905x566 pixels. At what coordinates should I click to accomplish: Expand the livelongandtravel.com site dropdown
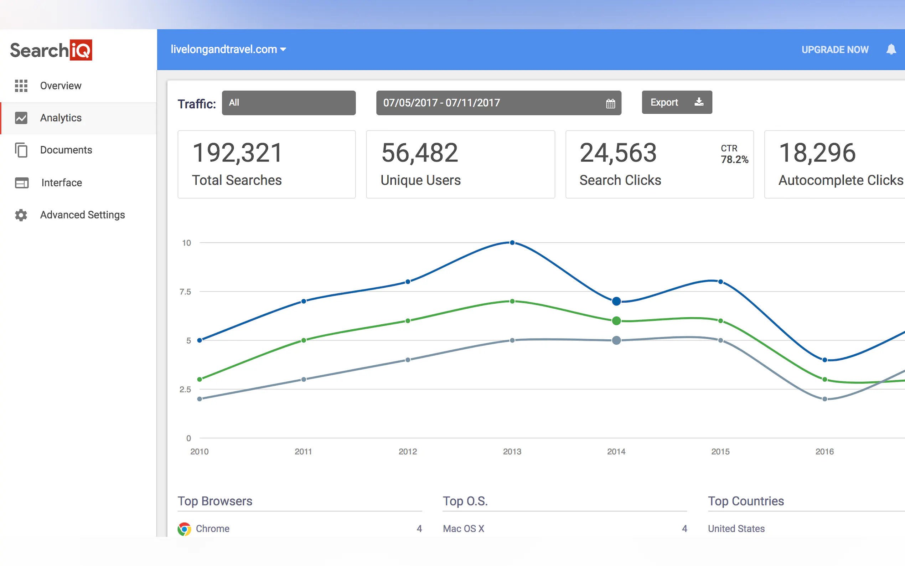coord(228,50)
